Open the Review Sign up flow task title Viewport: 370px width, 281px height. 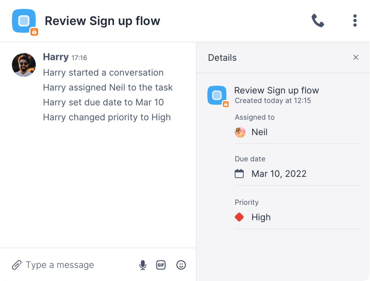click(x=102, y=21)
